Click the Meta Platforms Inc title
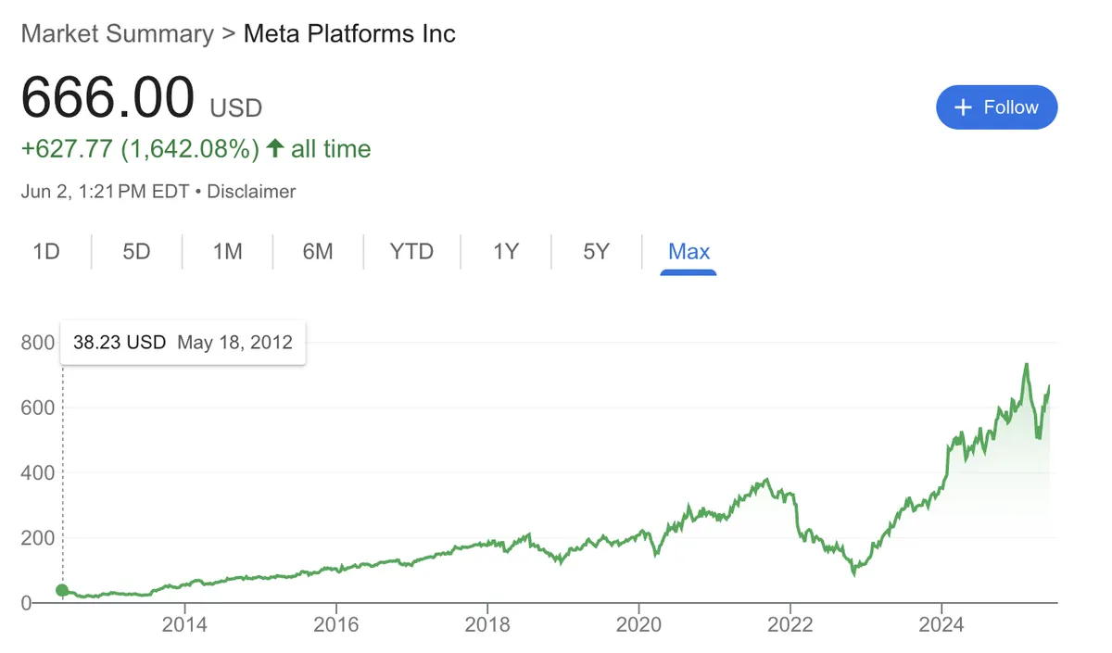 (349, 34)
